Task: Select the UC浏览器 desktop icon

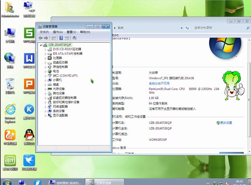Action: click(x=10, y=137)
